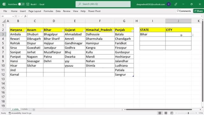Open the CITY cell validation dropdown arrow
Image resolution: width=204 pixels, height=115 pixels.
193,35
